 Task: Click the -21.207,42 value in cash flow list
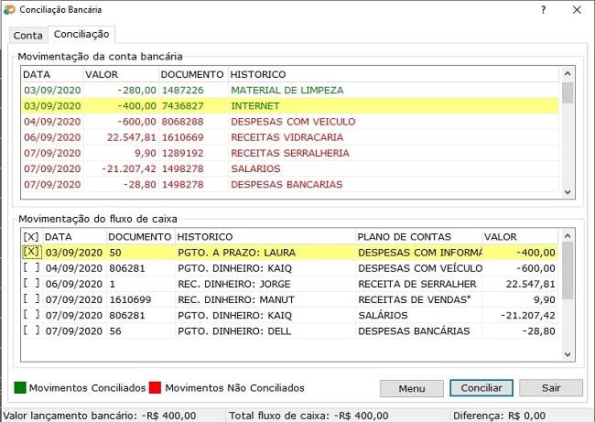528,316
